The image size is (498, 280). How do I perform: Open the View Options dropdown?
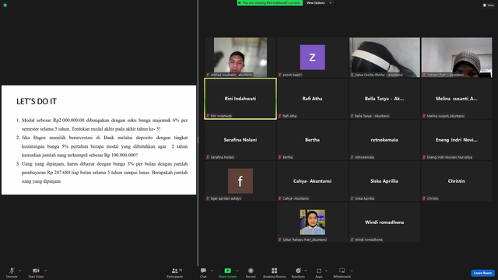[x=318, y=3]
